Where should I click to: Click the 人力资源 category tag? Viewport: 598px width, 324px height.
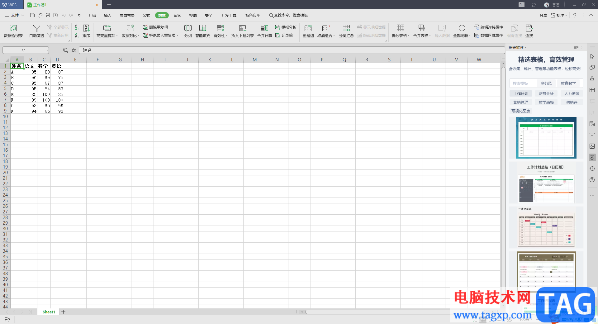[x=572, y=93]
